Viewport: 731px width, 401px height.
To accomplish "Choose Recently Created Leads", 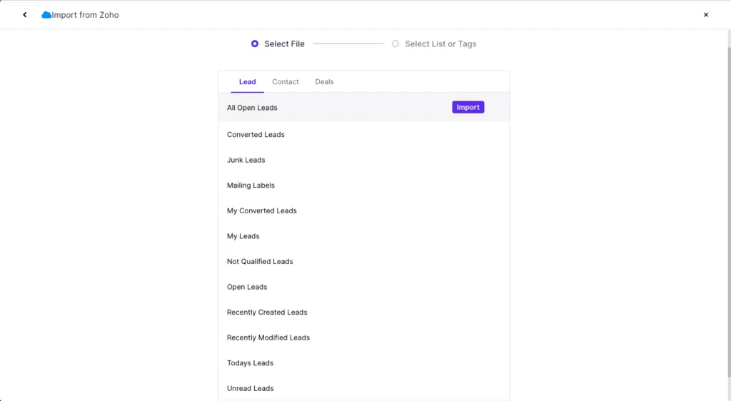I will point(364,312).
